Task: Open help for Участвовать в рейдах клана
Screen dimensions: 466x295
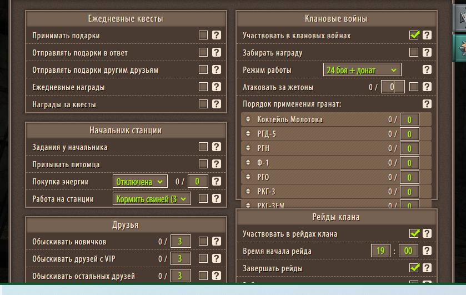Action: click(x=427, y=234)
